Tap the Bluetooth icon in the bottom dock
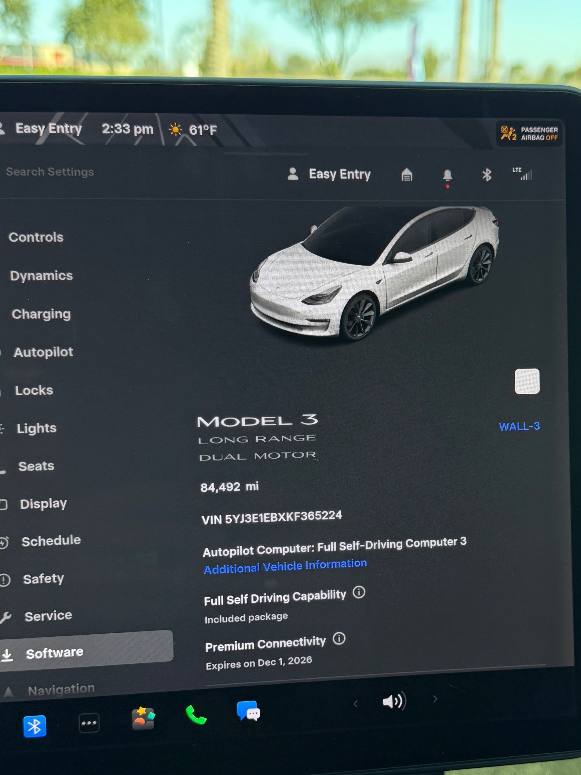Image resolution: width=581 pixels, height=775 pixels. 34,726
